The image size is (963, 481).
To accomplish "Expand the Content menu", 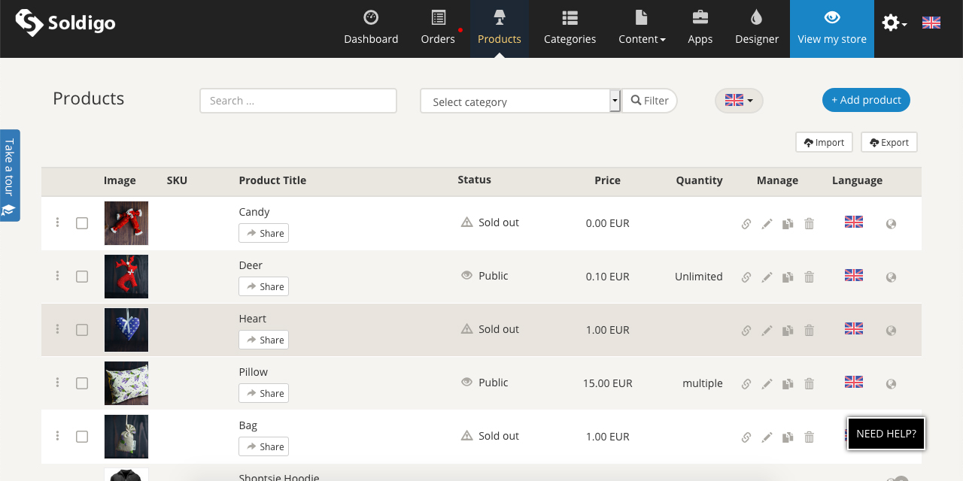I will 642,29.
